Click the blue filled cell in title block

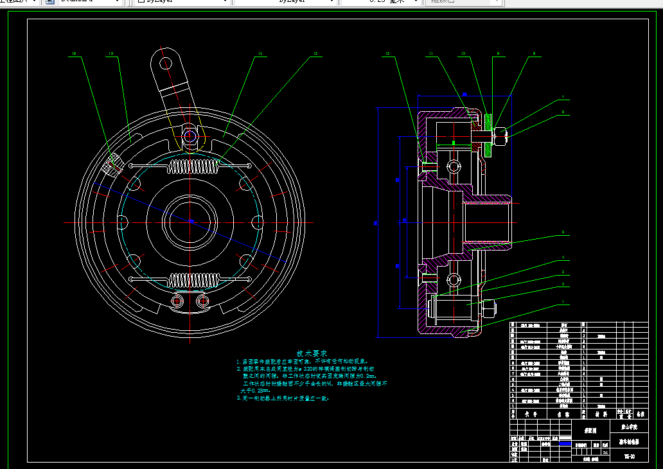point(565,444)
